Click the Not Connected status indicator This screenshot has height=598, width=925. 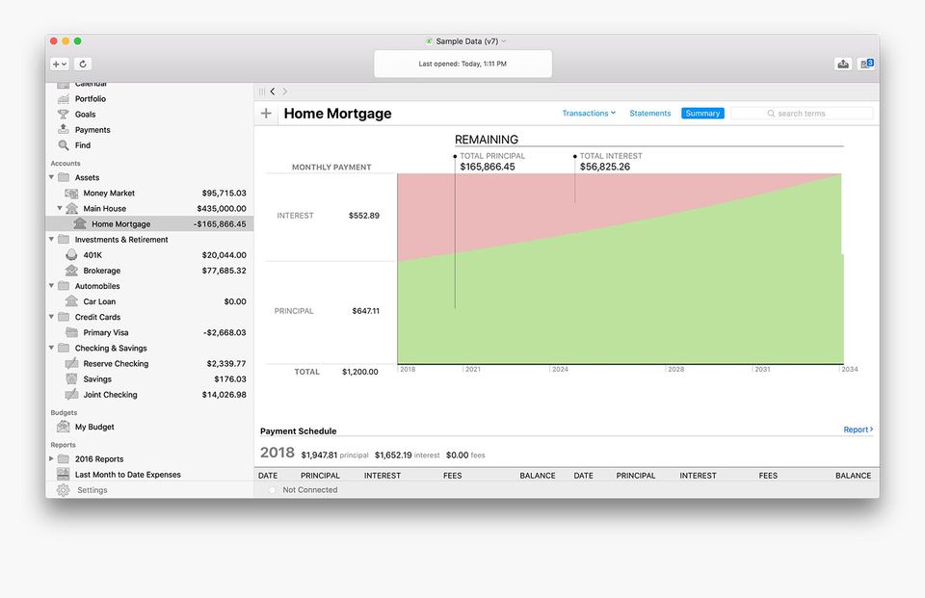(x=272, y=489)
